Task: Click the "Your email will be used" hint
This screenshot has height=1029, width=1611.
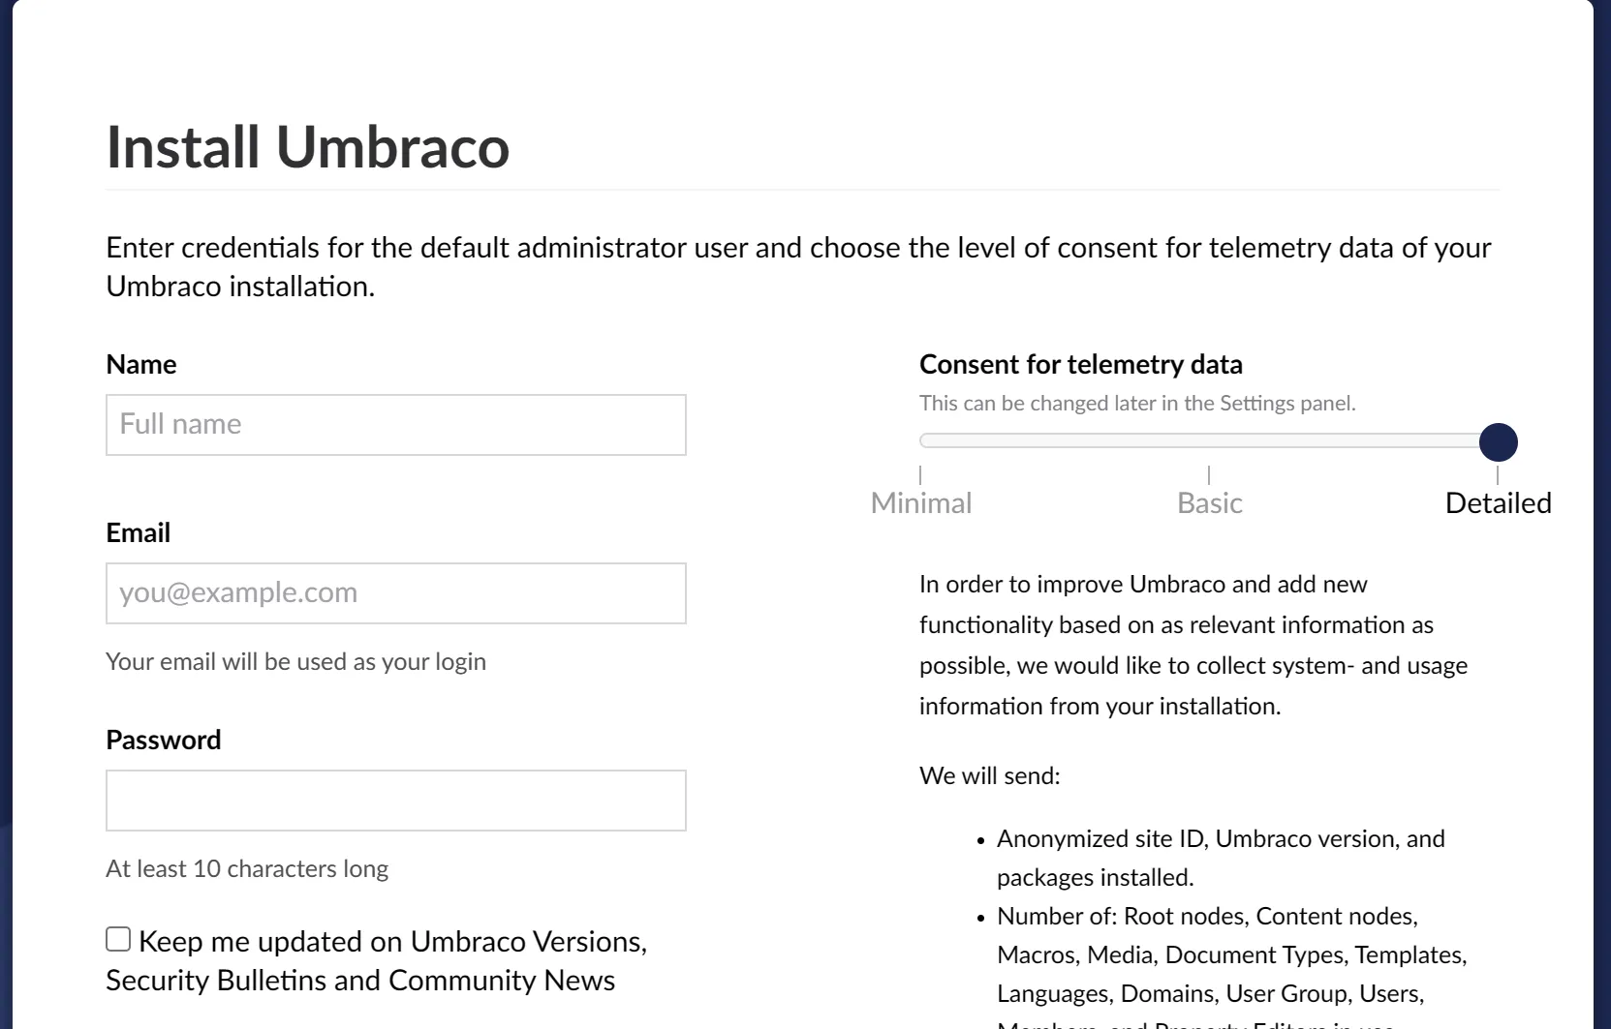Action: pos(295,662)
